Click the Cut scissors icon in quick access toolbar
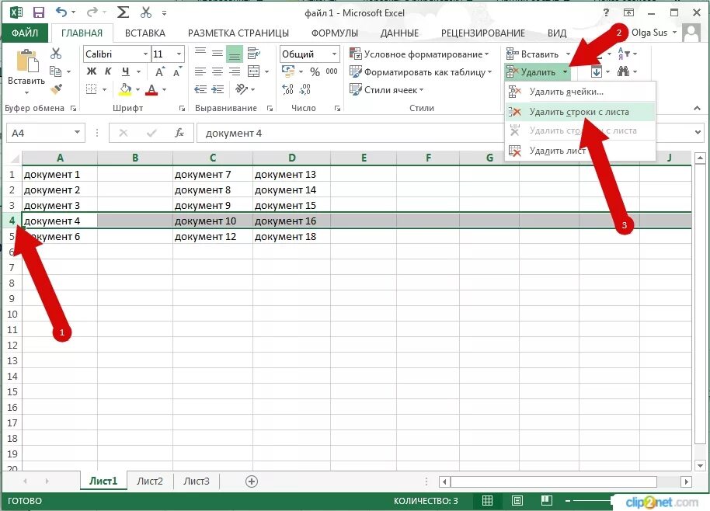This screenshot has width=710, height=511. click(x=146, y=12)
